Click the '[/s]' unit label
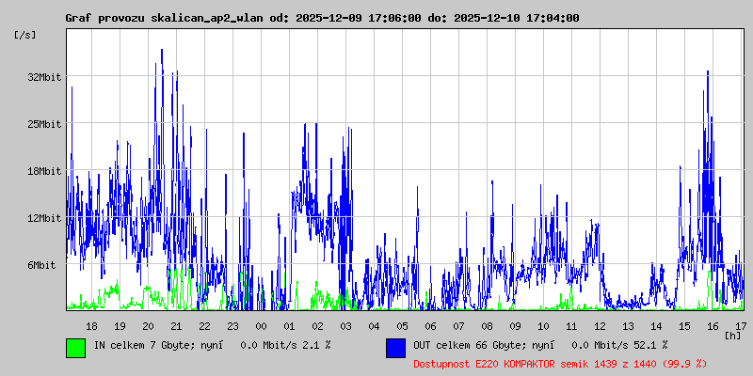 coord(25,35)
